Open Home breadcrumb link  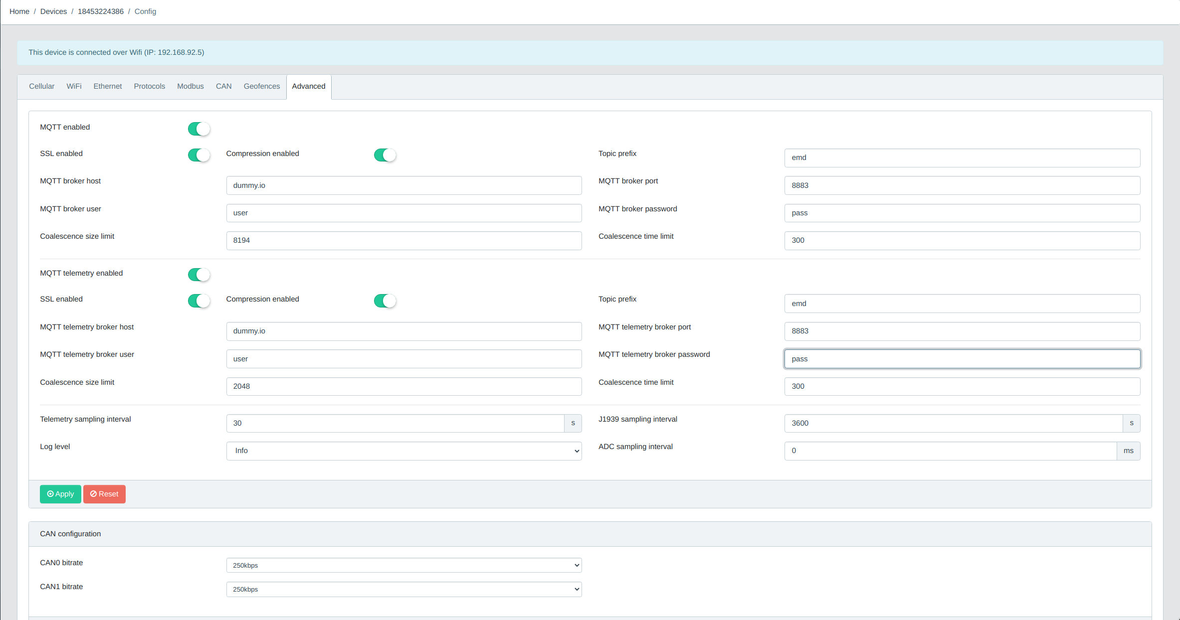click(x=19, y=11)
